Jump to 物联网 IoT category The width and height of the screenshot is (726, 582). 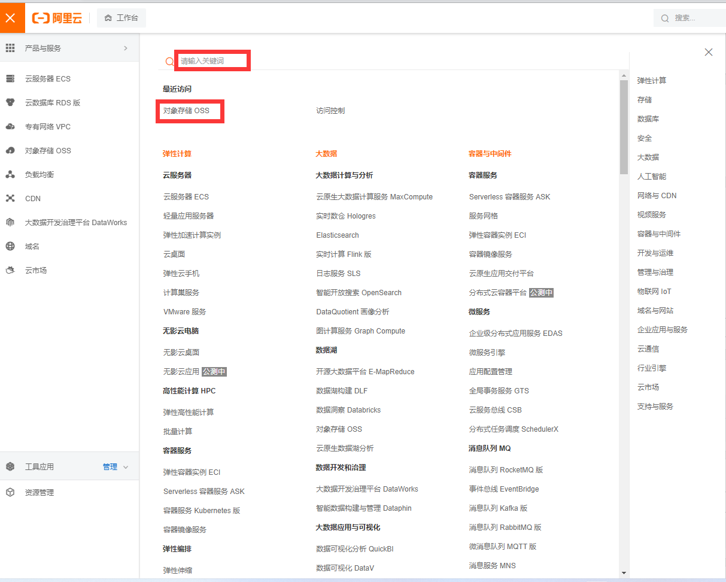click(654, 291)
